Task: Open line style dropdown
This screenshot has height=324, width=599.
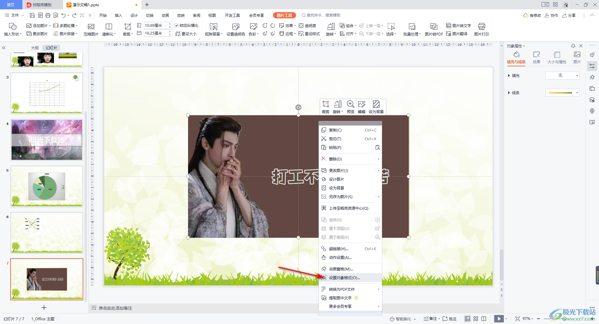Action: (562, 93)
